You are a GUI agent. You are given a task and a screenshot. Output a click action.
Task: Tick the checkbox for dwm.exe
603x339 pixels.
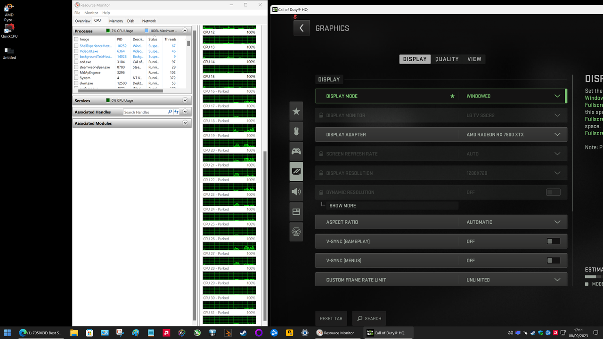click(76, 83)
